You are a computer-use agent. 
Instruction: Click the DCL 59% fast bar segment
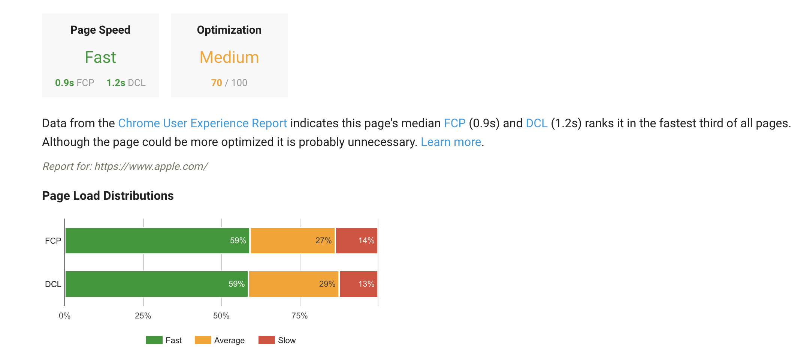point(157,284)
